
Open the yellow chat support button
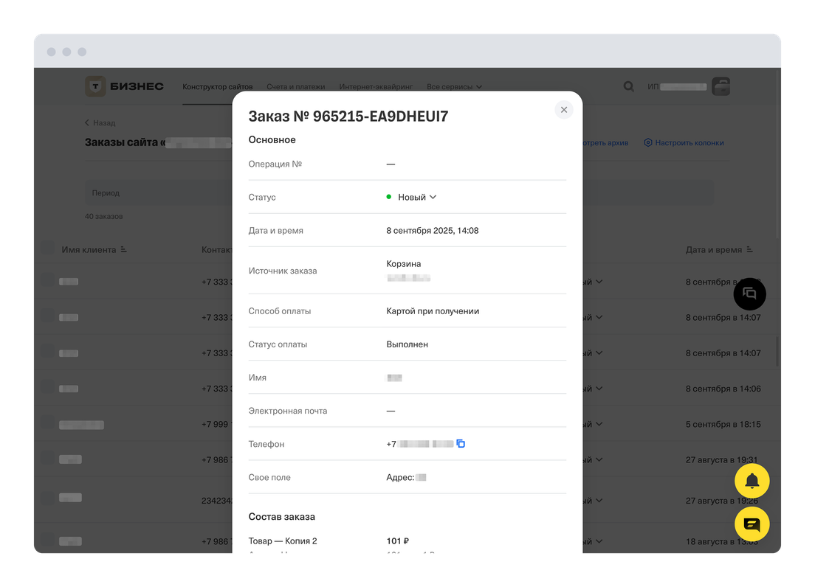coord(752,524)
